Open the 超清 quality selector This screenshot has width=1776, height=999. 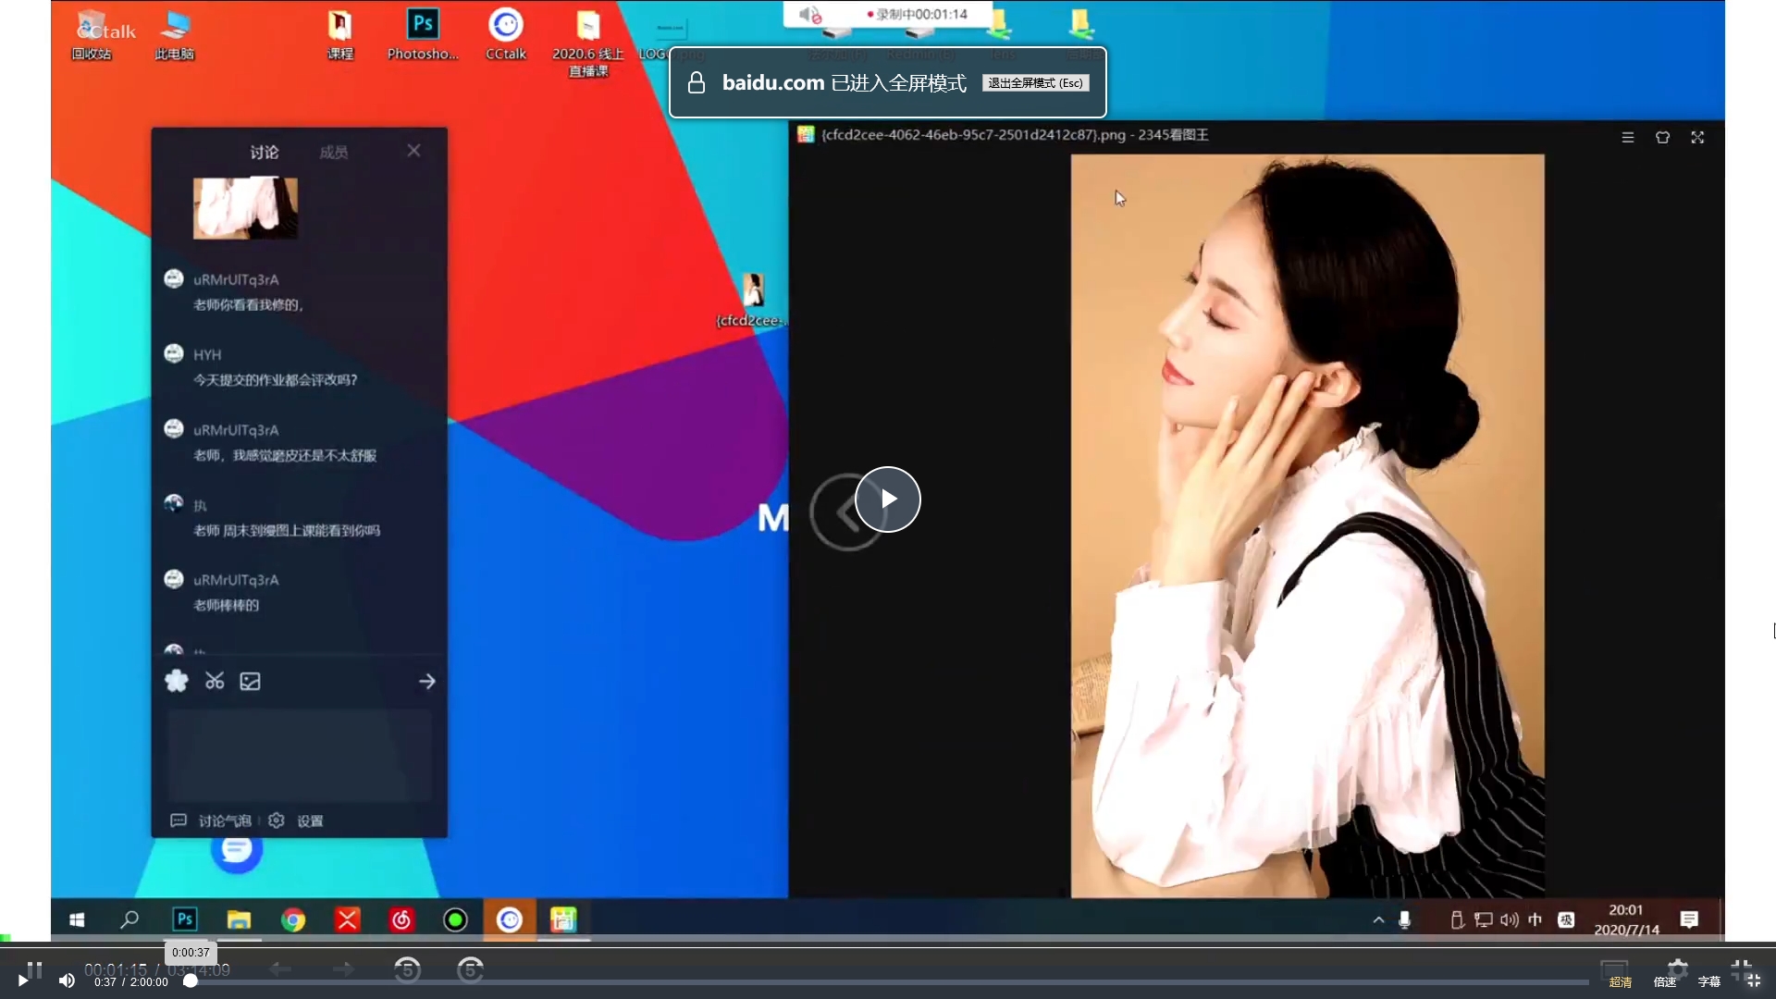point(1620,982)
